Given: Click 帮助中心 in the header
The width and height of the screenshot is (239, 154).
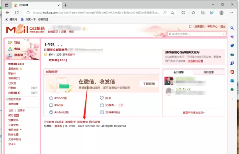Looking at the screenshot, I should [x=212, y=27].
